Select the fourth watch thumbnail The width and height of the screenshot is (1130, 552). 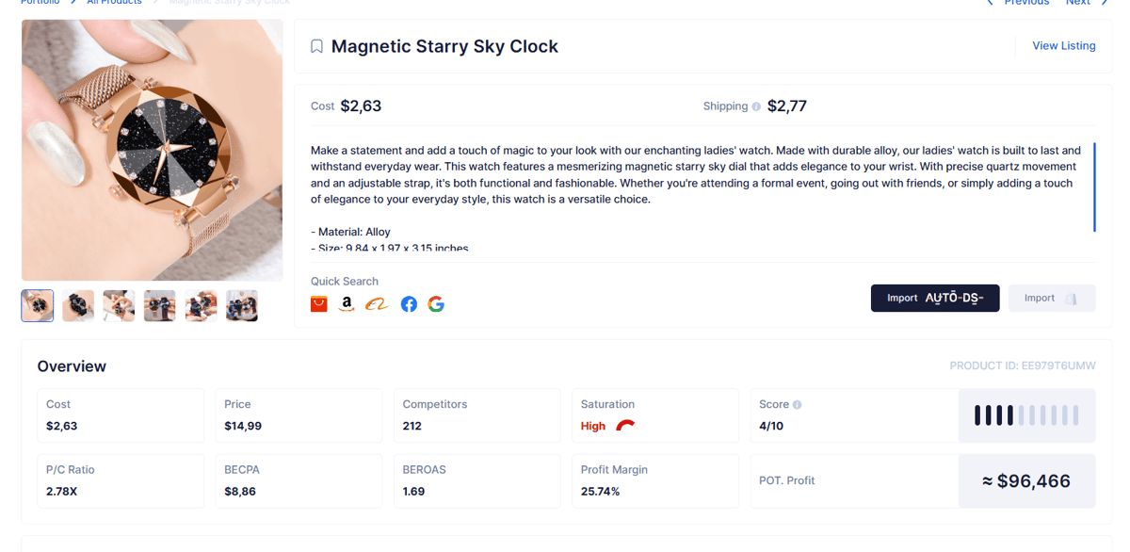coord(160,306)
